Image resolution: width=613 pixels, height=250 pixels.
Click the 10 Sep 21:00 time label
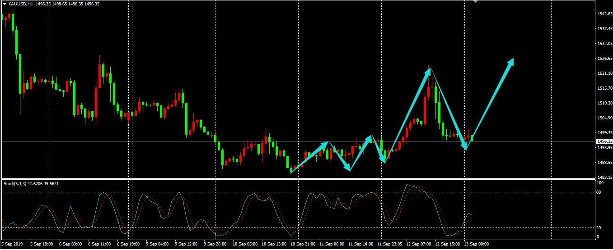[x=303, y=244]
